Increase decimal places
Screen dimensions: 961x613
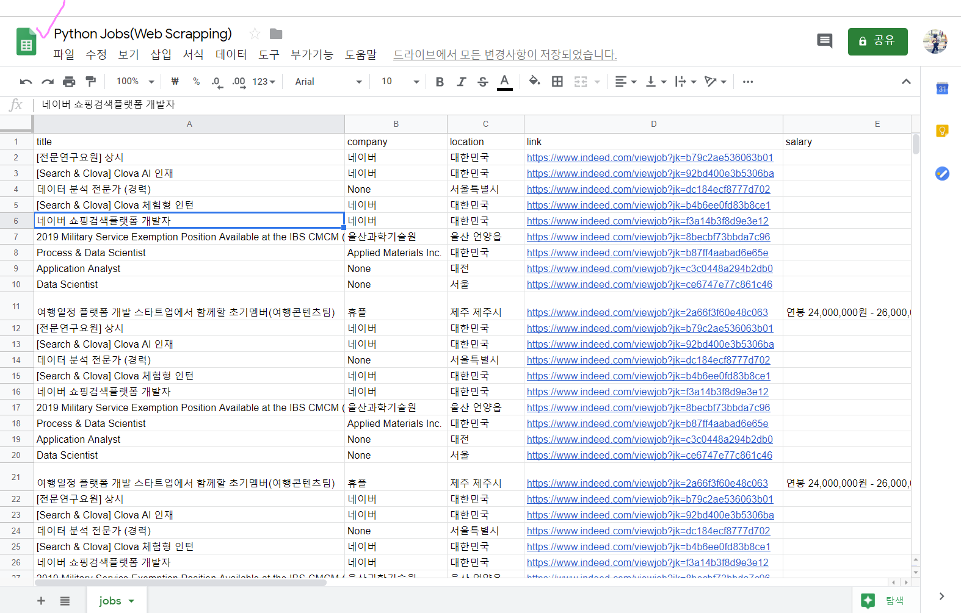(x=239, y=82)
